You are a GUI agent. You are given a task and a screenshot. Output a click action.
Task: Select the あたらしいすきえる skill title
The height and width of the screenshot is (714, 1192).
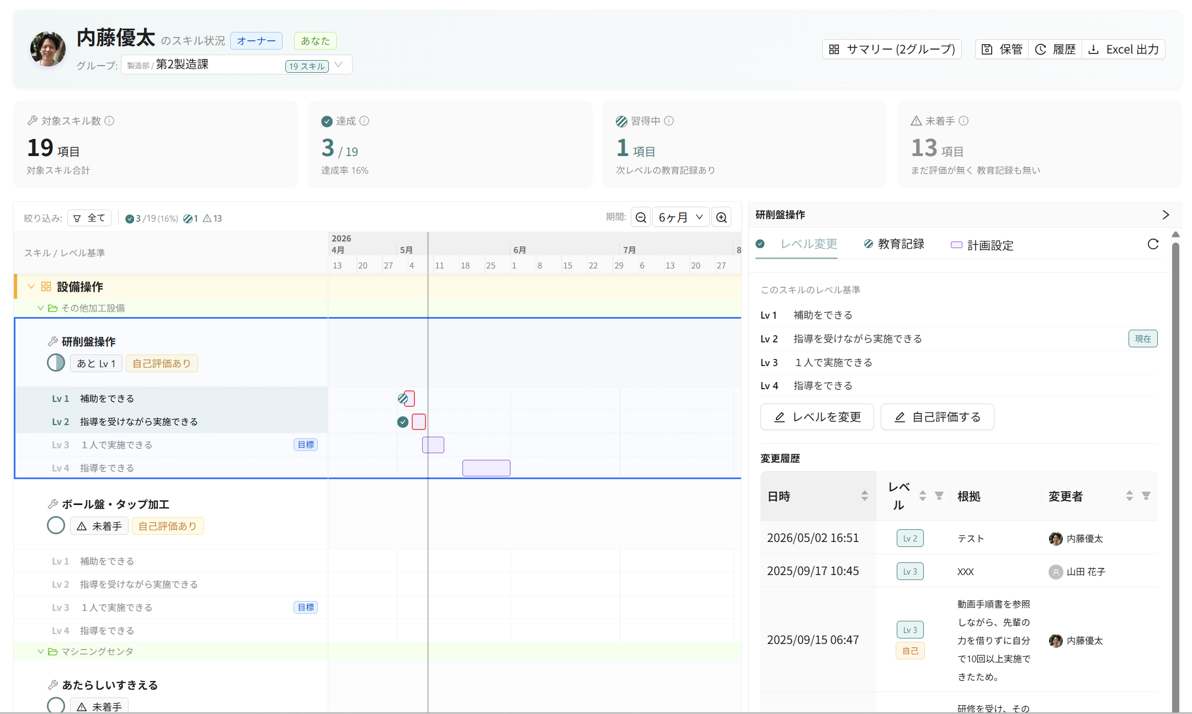pyautogui.click(x=110, y=685)
